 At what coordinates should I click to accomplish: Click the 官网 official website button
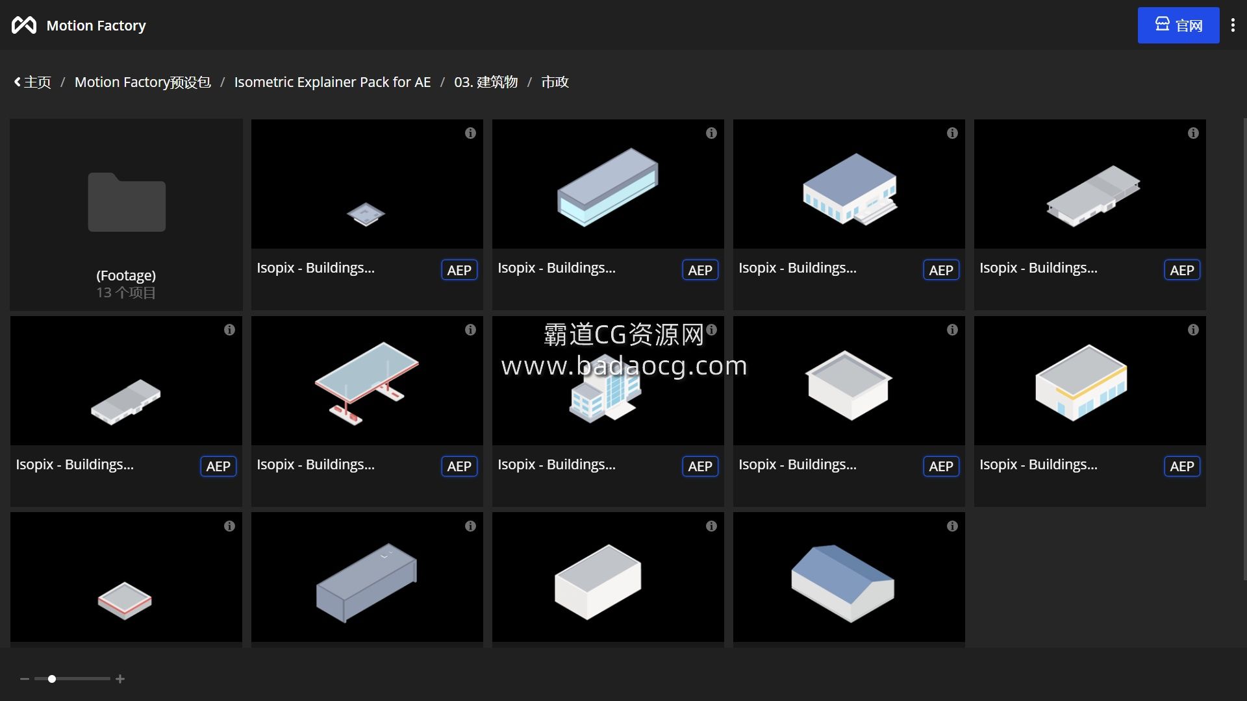click(1178, 25)
